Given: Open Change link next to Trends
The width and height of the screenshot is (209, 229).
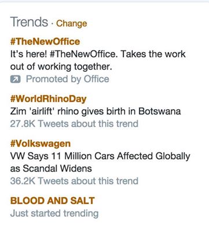Looking at the screenshot, I should pos(72,24).
